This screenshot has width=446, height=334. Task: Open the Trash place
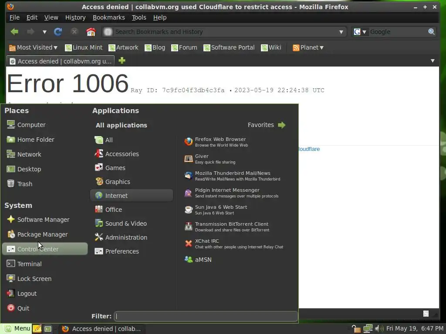(45, 184)
